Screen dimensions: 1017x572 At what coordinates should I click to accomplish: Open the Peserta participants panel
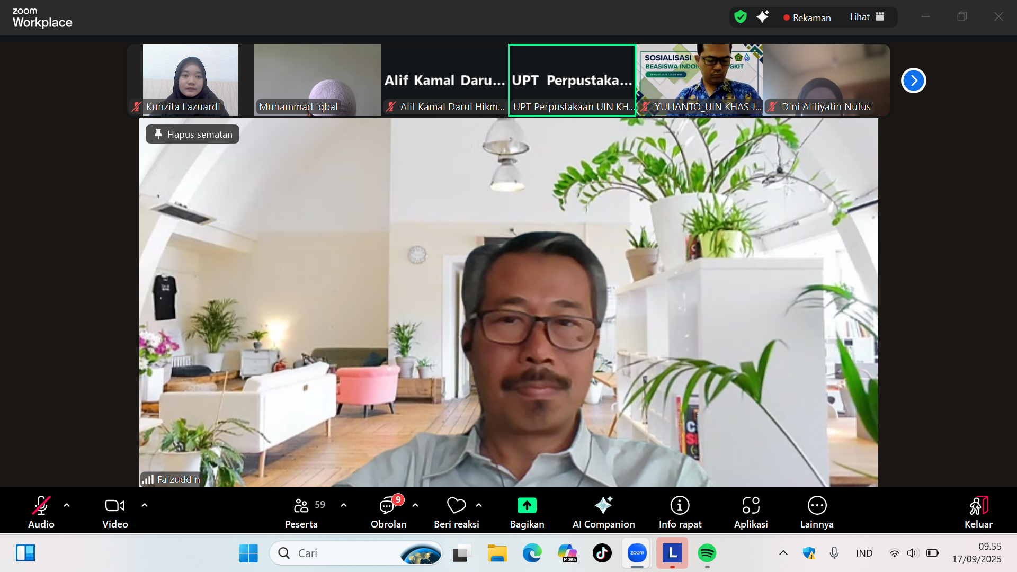(x=301, y=512)
